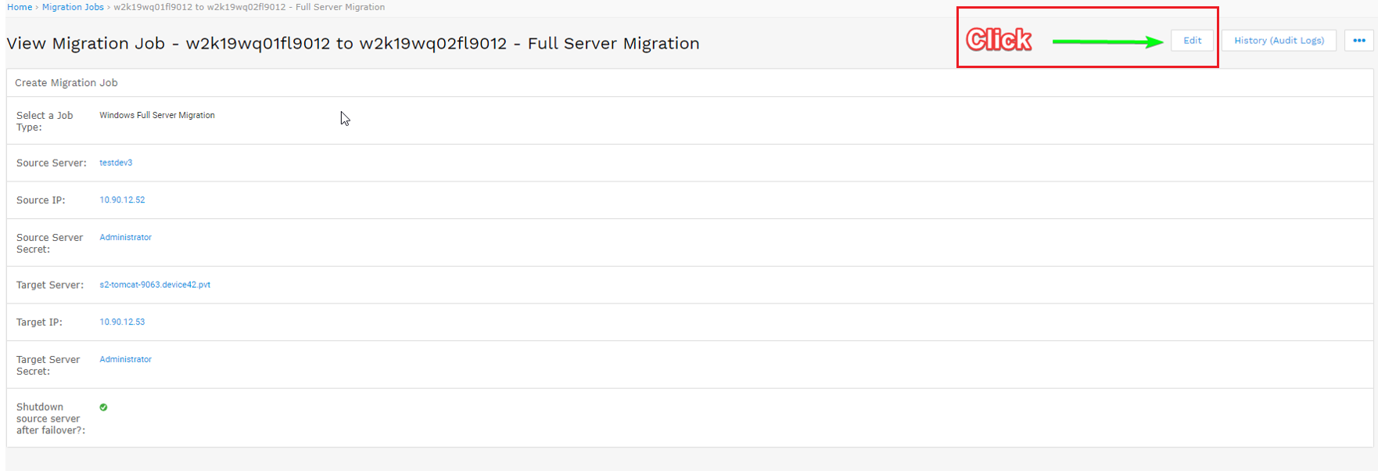Viewport: 1385px width, 471px height.
Task: Click the current job name in breadcrumb
Action: [x=249, y=7]
